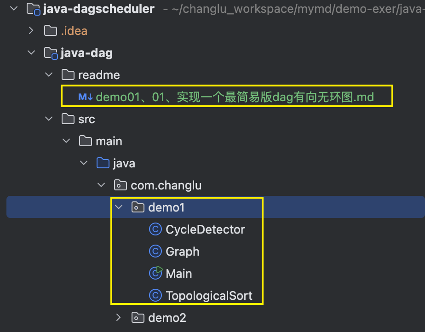This screenshot has height=332, width=425.
Task: Open the Main class
Action: click(x=179, y=274)
